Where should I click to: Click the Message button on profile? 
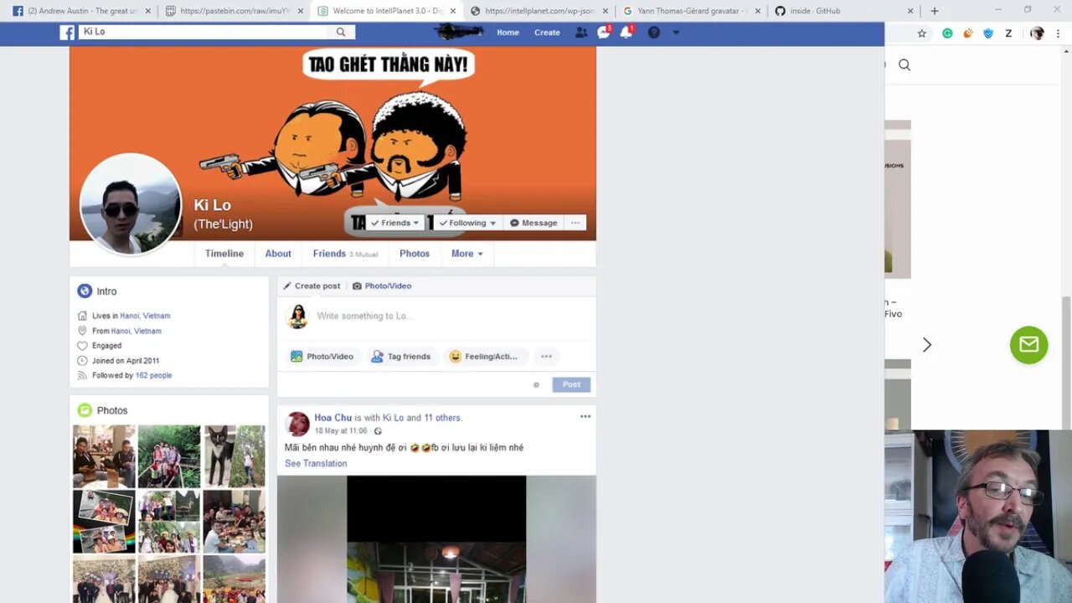[x=533, y=223]
